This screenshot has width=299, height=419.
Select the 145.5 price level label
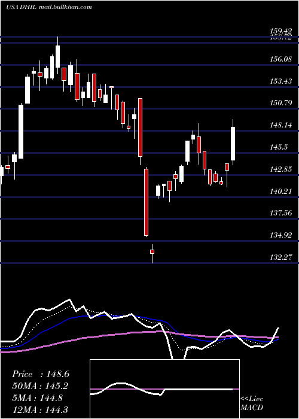(x=279, y=147)
